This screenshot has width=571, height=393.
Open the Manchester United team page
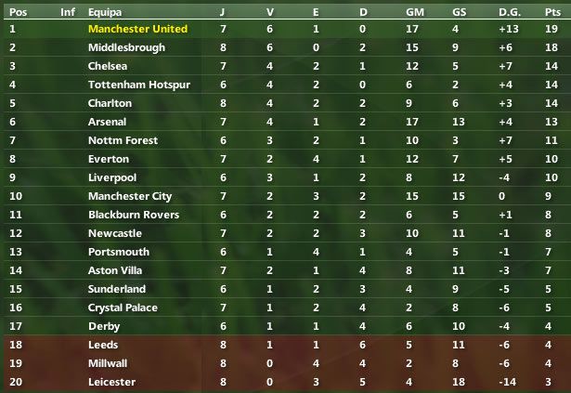137,29
